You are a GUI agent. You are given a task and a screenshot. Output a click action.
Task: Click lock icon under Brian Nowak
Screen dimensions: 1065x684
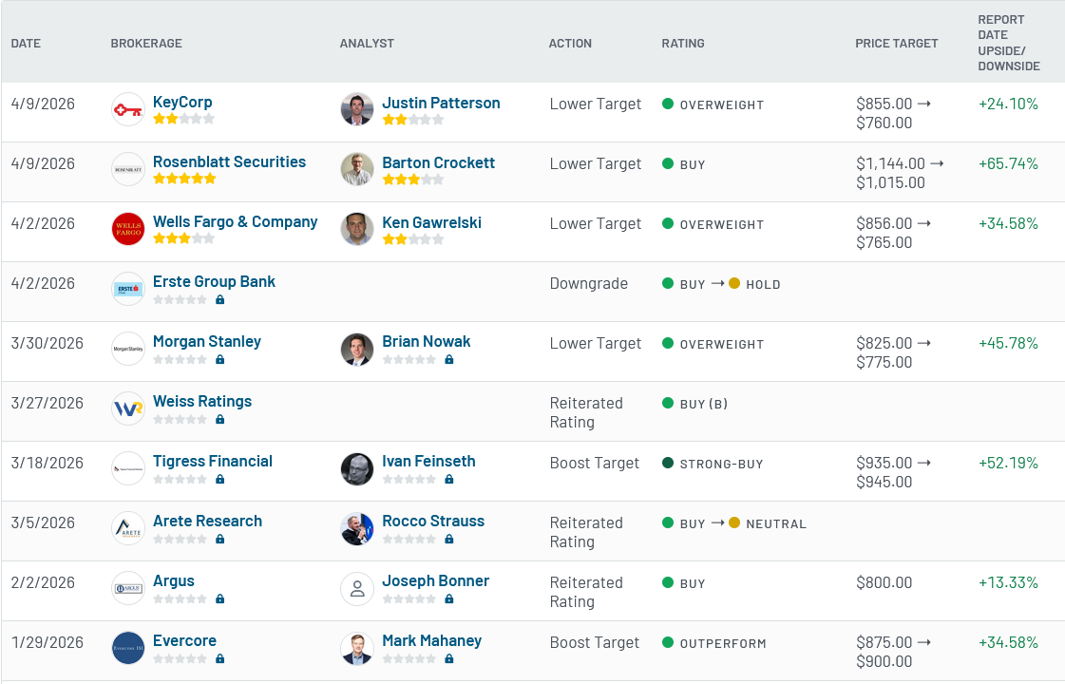click(449, 359)
